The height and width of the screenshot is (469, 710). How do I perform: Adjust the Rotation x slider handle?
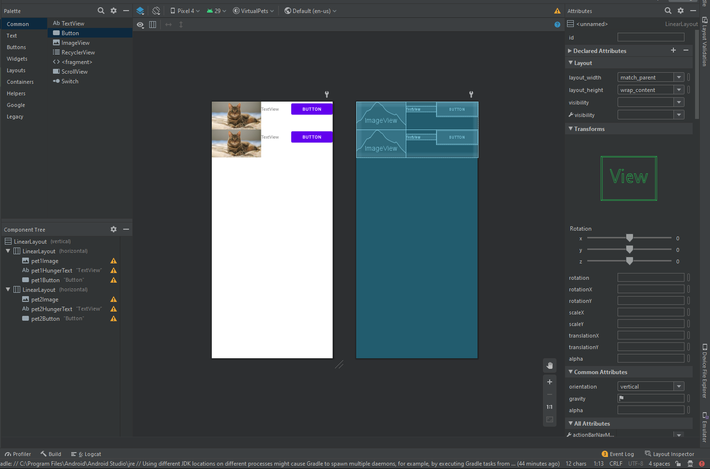(x=630, y=238)
